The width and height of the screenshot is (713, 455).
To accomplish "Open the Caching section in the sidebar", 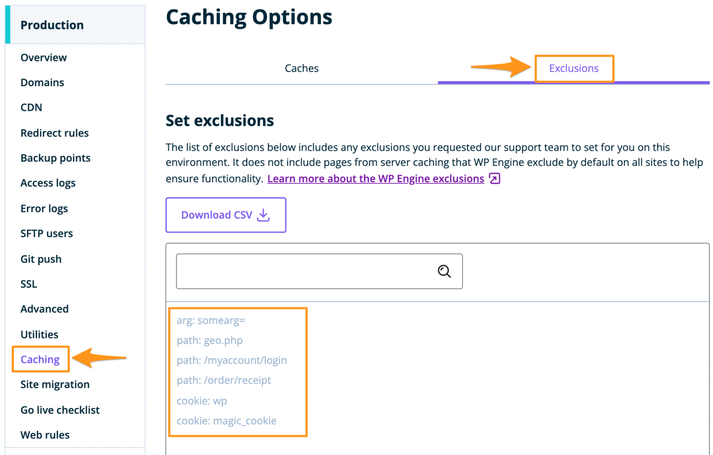I will click(x=40, y=359).
